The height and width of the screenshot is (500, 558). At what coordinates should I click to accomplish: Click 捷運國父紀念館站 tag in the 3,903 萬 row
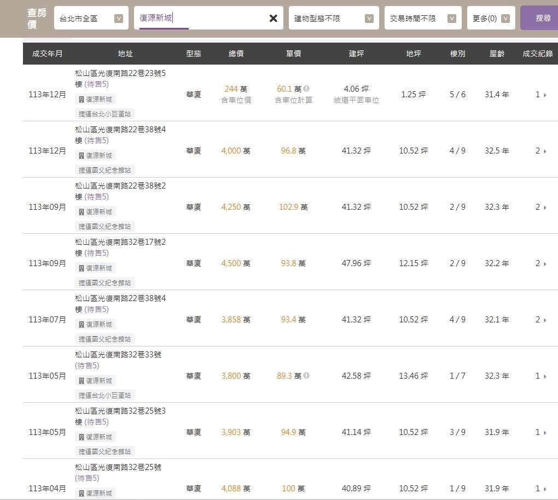(104, 451)
